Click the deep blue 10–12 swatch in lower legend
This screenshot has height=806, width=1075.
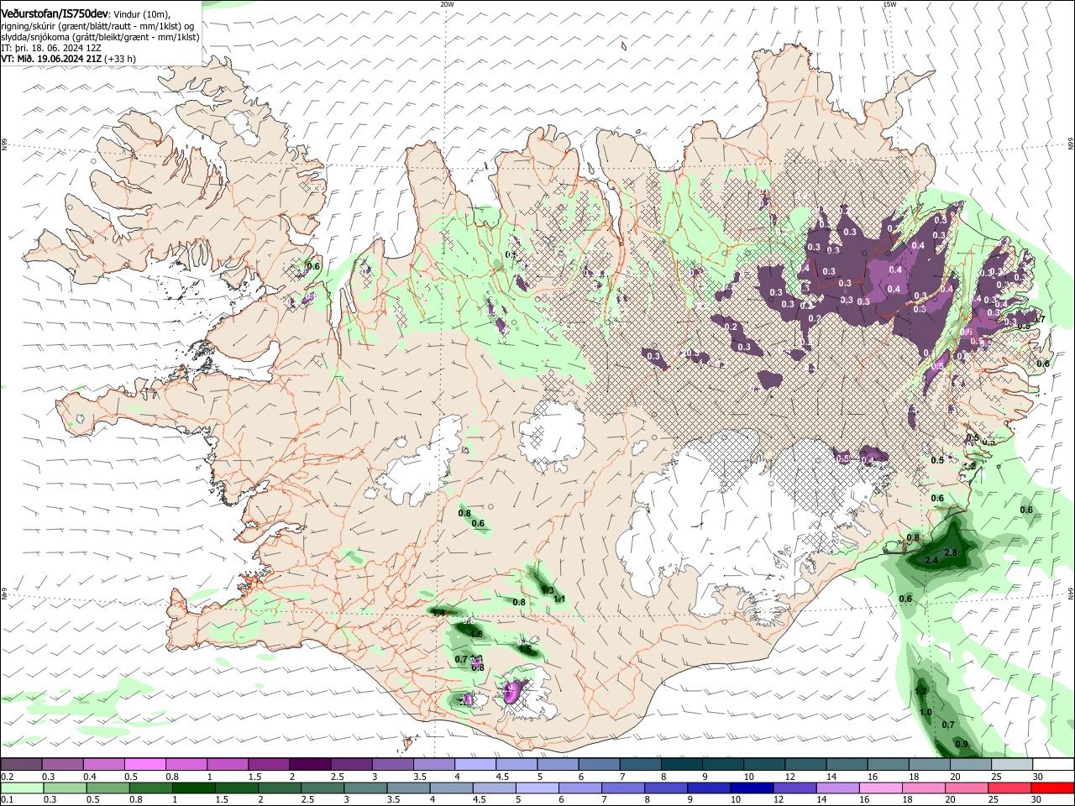point(751,788)
